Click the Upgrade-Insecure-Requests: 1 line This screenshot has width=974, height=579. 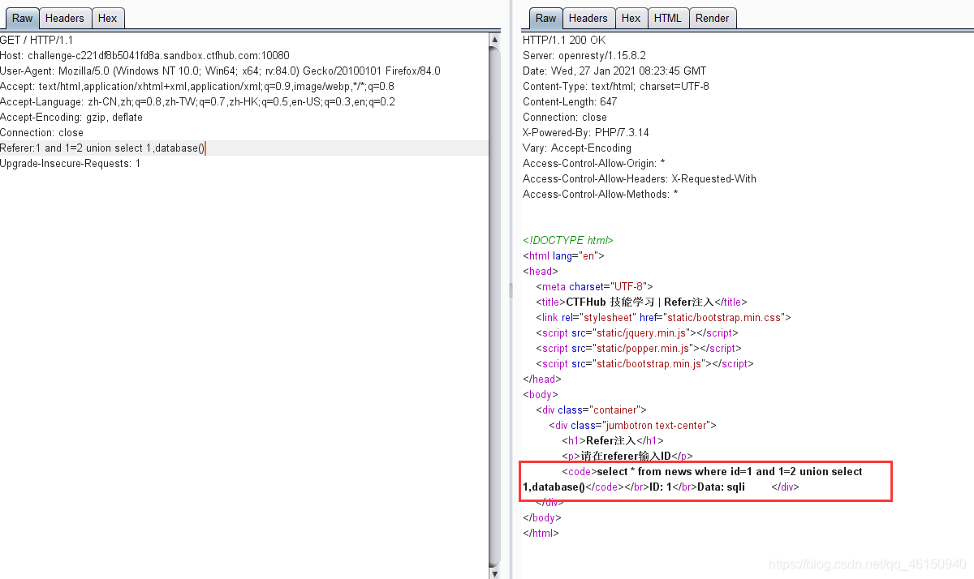point(71,163)
